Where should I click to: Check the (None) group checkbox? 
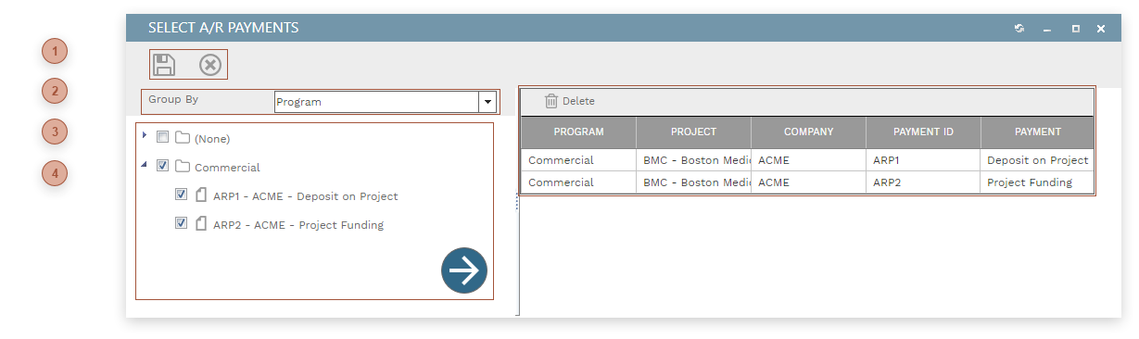[162, 137]
